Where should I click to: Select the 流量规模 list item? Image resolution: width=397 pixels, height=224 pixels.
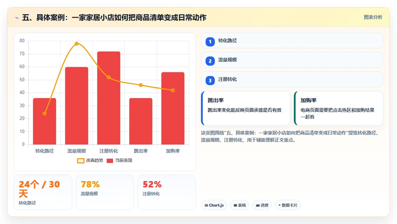coord(292,60)
